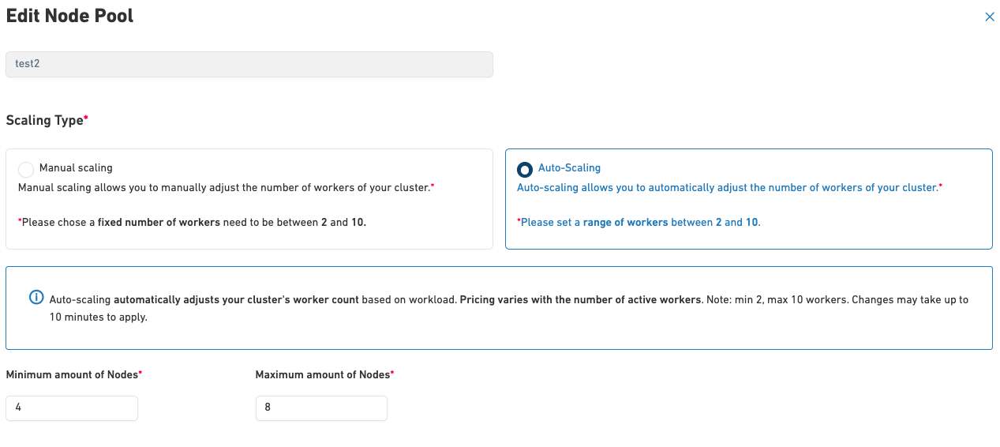Viewport: 1000px width, 447px height.
Task: Click the Edit Node Pool heading
Action: [69, 16]
